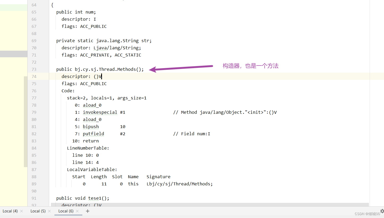The image size is (384, 218).
Task: Close the Local (5) terminal tab
Action: (x=49, y=211)
